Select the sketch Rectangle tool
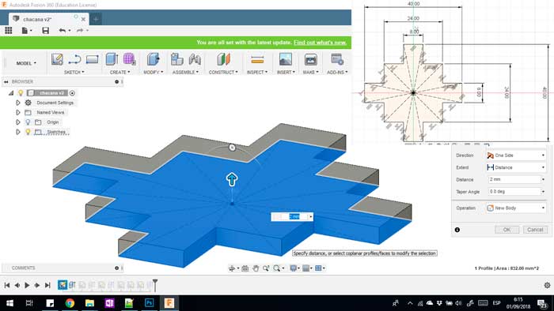 pos(93,59)
